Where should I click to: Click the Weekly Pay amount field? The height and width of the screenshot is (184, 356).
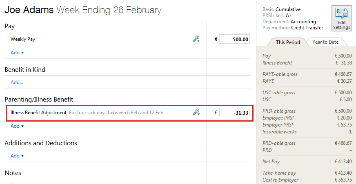(x=234, y=39)
